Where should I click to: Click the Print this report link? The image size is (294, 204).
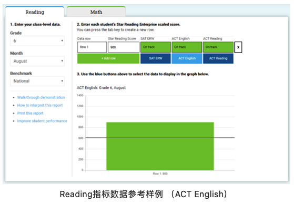(30, 113)
